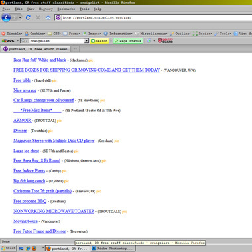Open Free Futon Frame and Dresser listing

pos(40,231)
